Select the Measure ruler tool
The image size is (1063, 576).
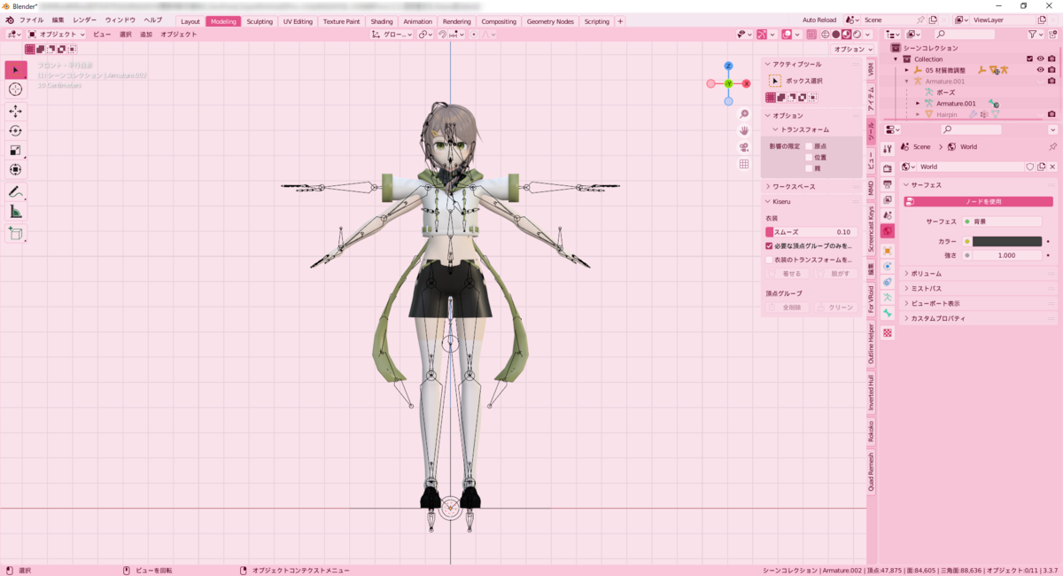pos(16,211)
